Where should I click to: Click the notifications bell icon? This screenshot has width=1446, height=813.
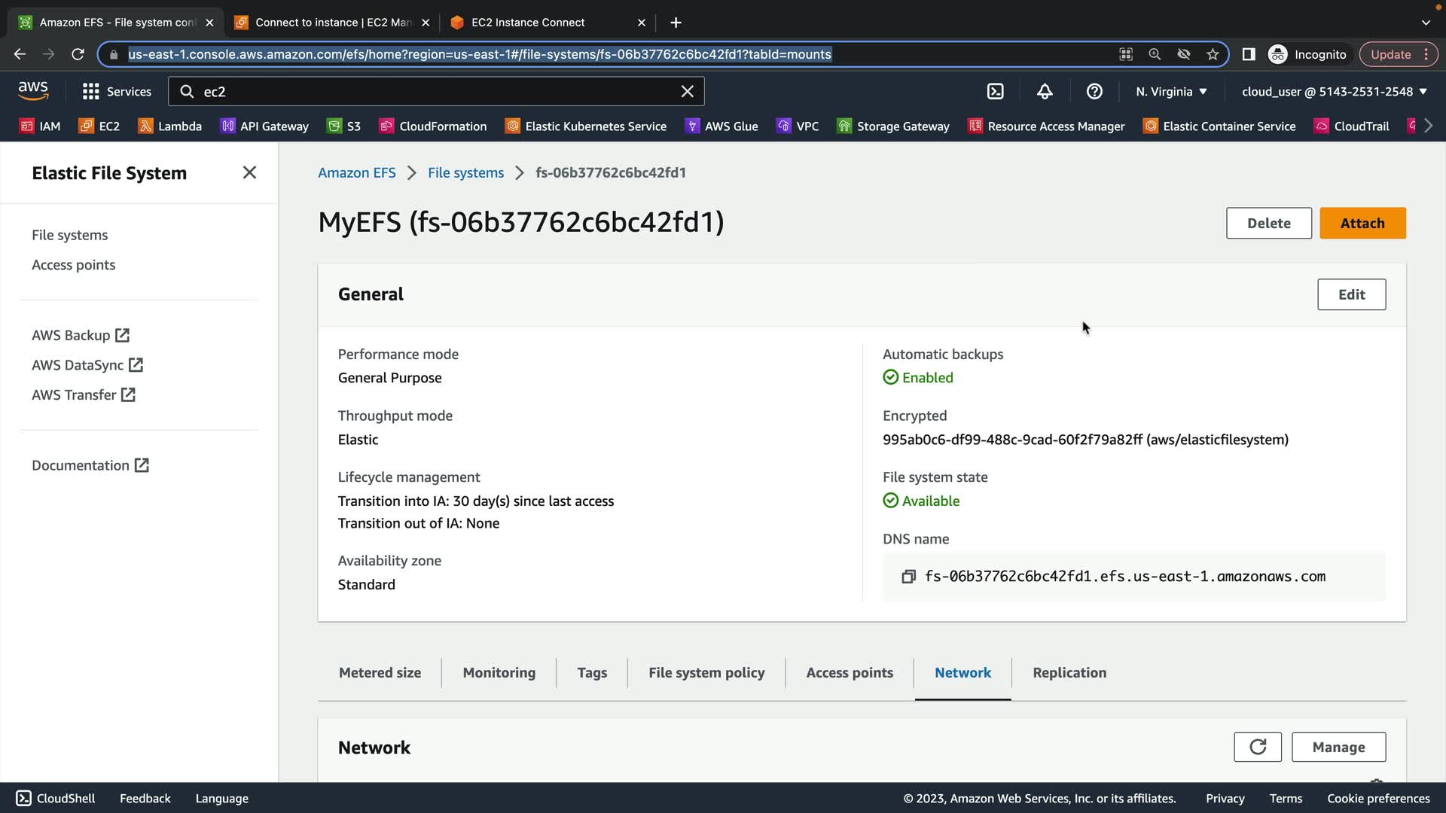(x=1045, y=91)
